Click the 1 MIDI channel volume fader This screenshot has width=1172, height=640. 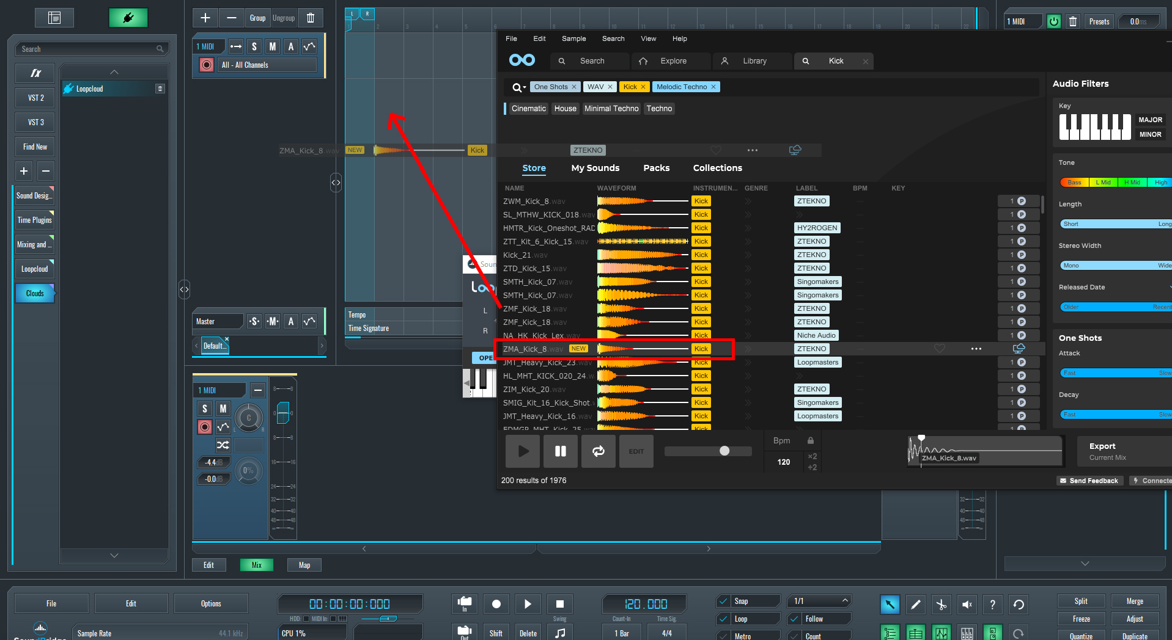283,413
